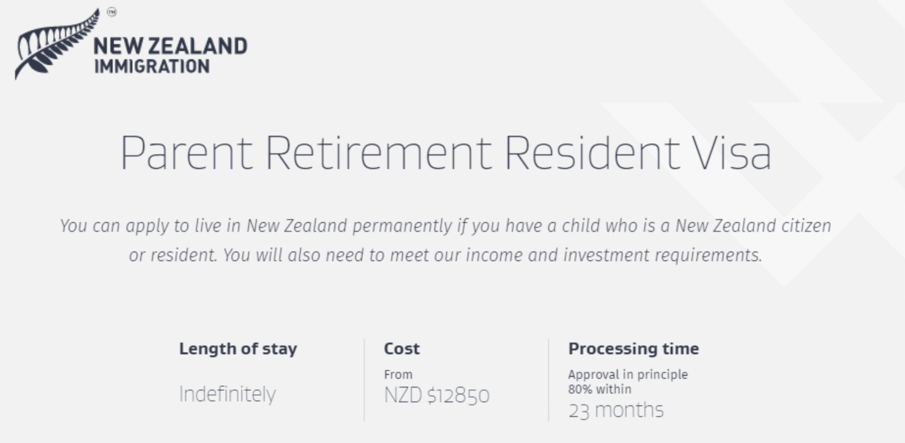Click the 23 months value

[x=616, y=410]
